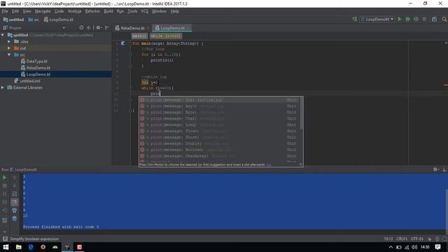Expand External Libraries node
This screenshot has width=448, height=252.
click(3, 87)
